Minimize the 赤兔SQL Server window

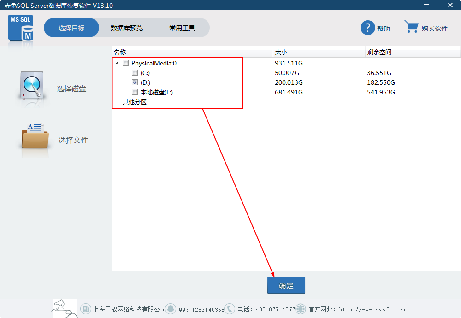pos(426,5)
